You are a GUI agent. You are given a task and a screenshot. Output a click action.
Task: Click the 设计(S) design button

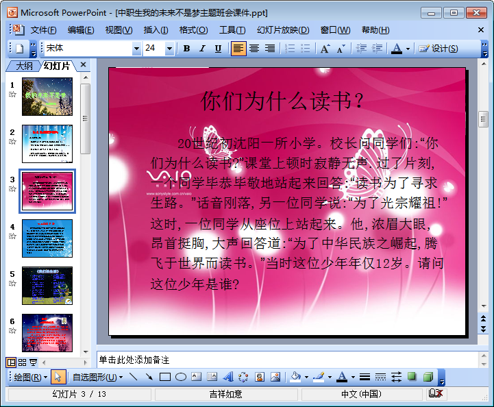pos(439,49)
